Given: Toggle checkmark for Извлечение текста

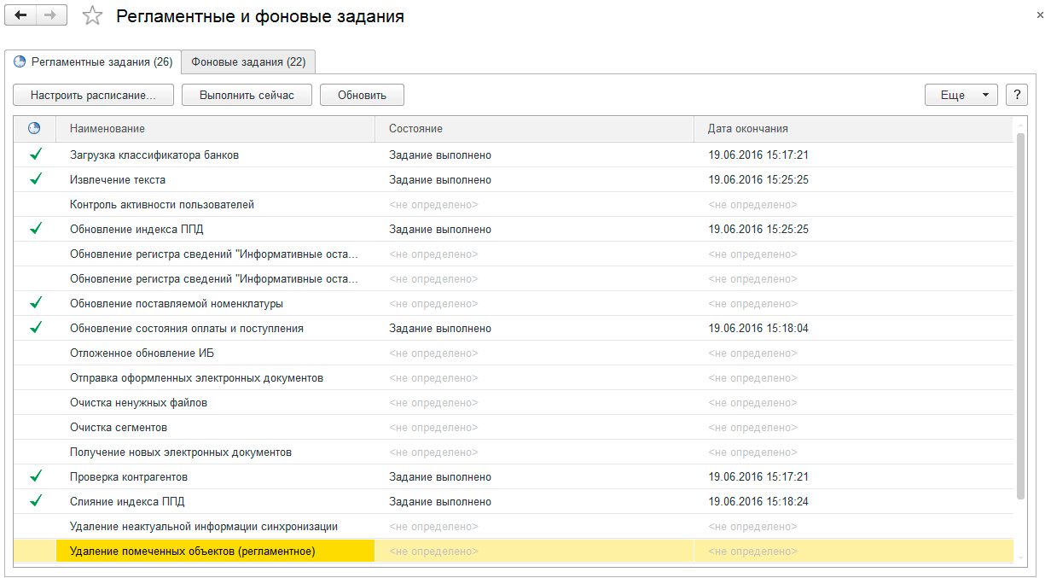Looking at the screenshot, I should tap(36, 180).
